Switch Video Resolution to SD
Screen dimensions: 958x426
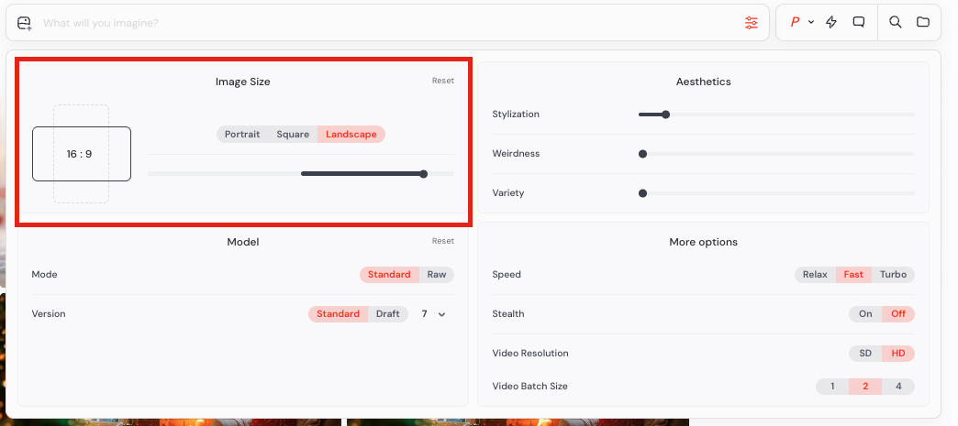pos(865,354)
